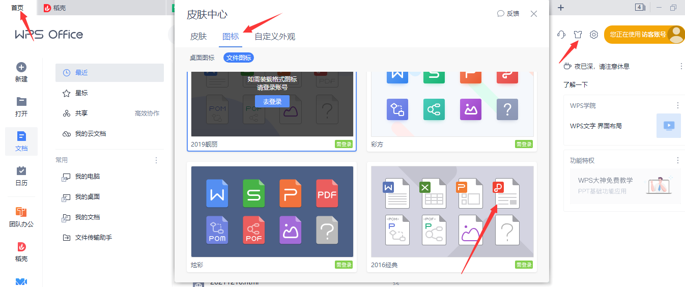
Task: Select the 彩方 icon theme card
Action: (452, 111)
